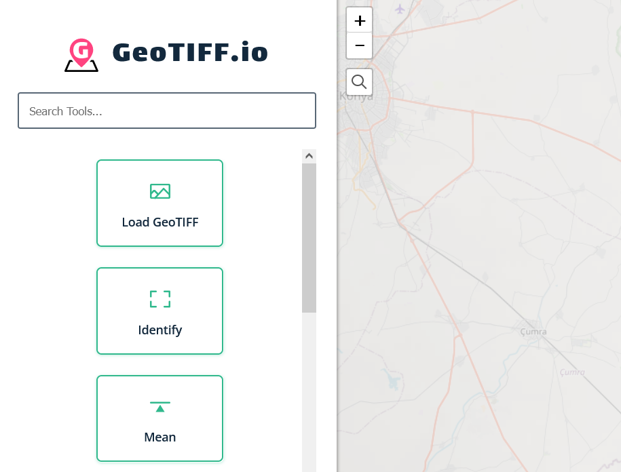
Task: Click the GeoTIFF.io pin logo
Action: coord(81,53)
